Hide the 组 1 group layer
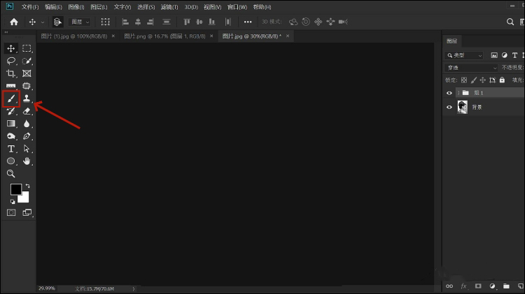 pyautogui.click(x=449, y=93)
